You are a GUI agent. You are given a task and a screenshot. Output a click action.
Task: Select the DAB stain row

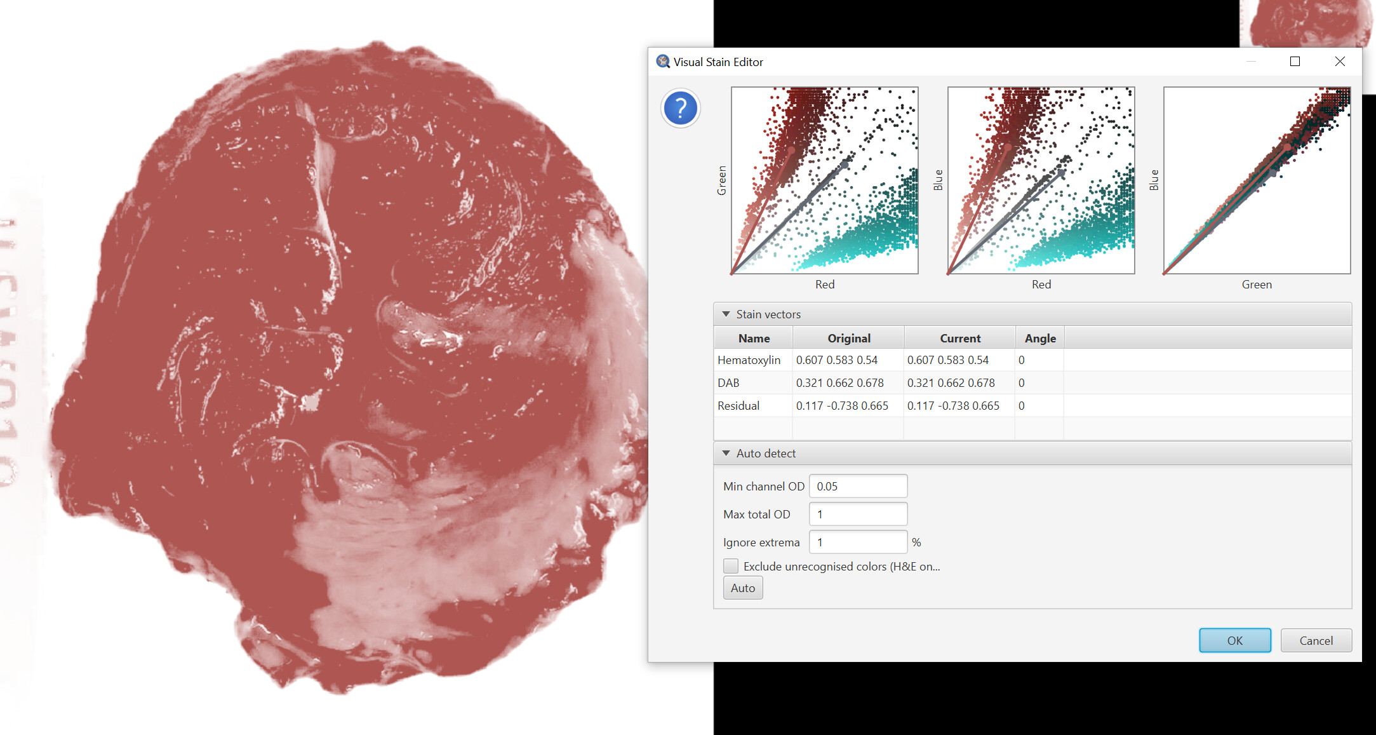(752, 382)
